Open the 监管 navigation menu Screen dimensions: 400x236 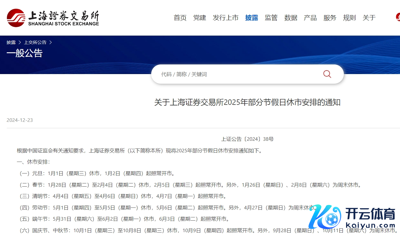point(271,18)
